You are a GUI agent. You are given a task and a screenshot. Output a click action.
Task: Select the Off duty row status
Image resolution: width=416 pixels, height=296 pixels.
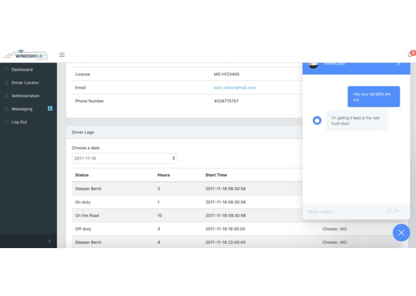click(83, 229)
